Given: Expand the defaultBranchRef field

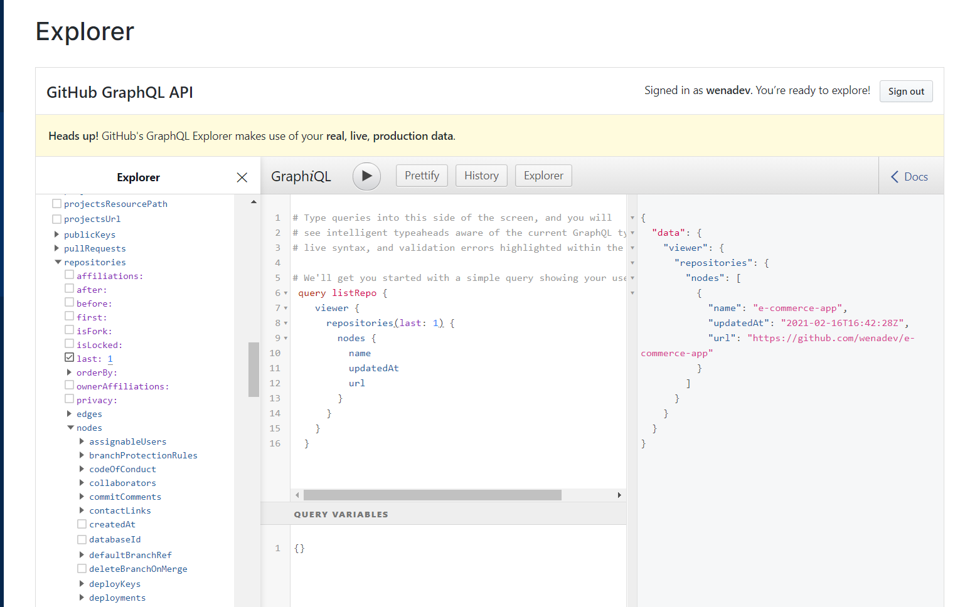Looking at the screenshot, I should click(x=82, y=555).
